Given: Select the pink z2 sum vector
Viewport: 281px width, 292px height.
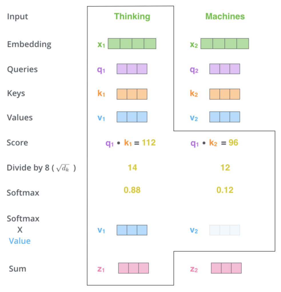Looking at the screenshot, I should [x=226, y=268].
